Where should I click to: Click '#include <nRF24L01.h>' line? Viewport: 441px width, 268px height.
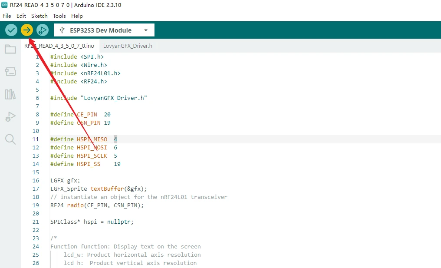[86, 73]
